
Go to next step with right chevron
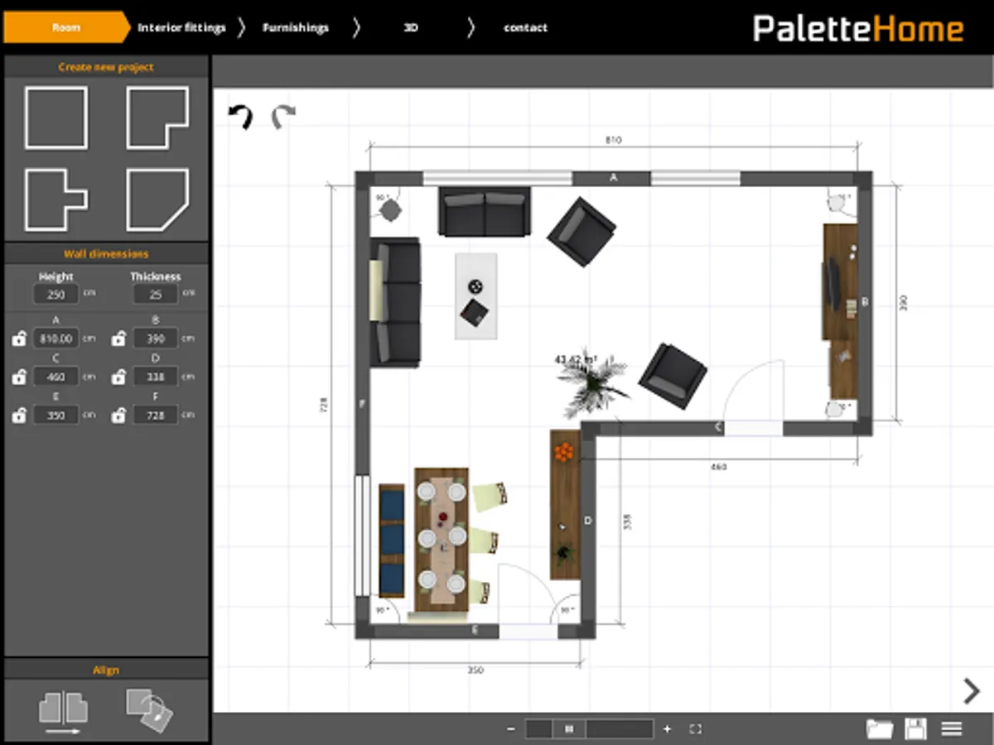(971, 690)
